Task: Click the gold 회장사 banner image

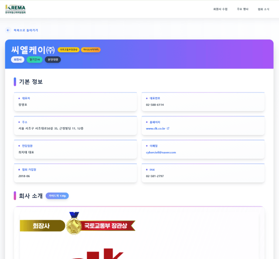Action: tap(42, 225)
